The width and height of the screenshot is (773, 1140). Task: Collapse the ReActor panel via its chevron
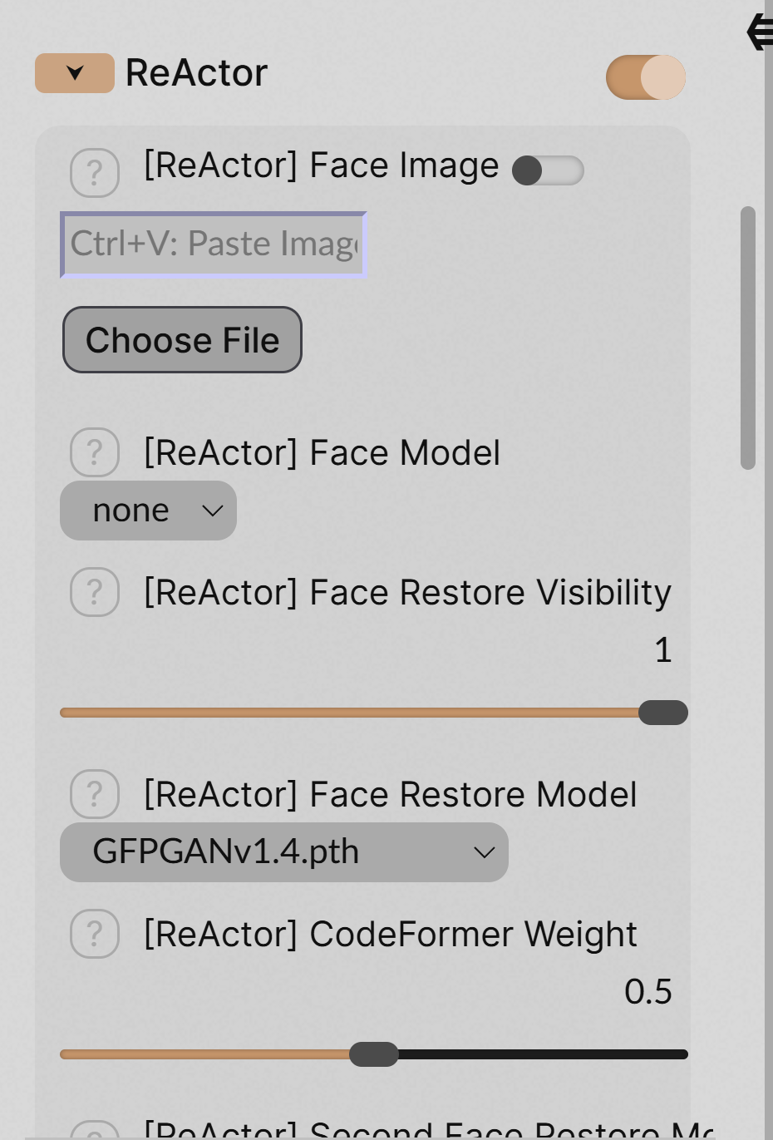76,73
